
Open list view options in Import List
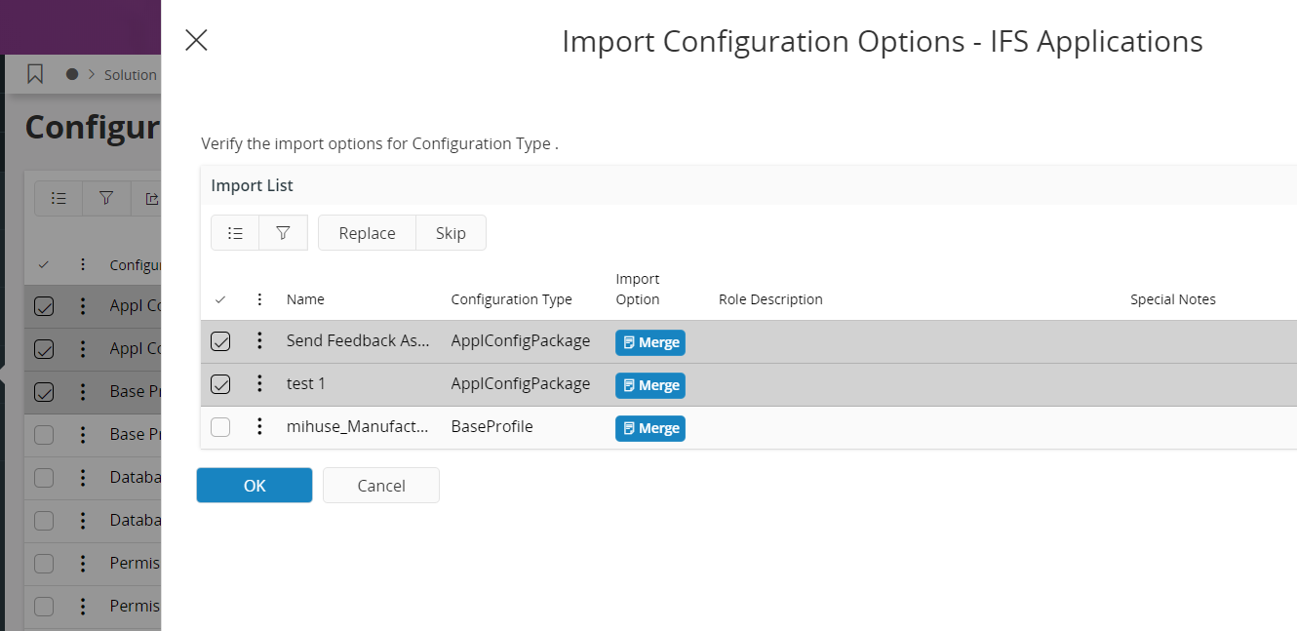tap(235, 233)
